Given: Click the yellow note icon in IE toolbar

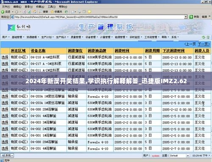Looking at the screenshot, I should [x=89, y=12].
